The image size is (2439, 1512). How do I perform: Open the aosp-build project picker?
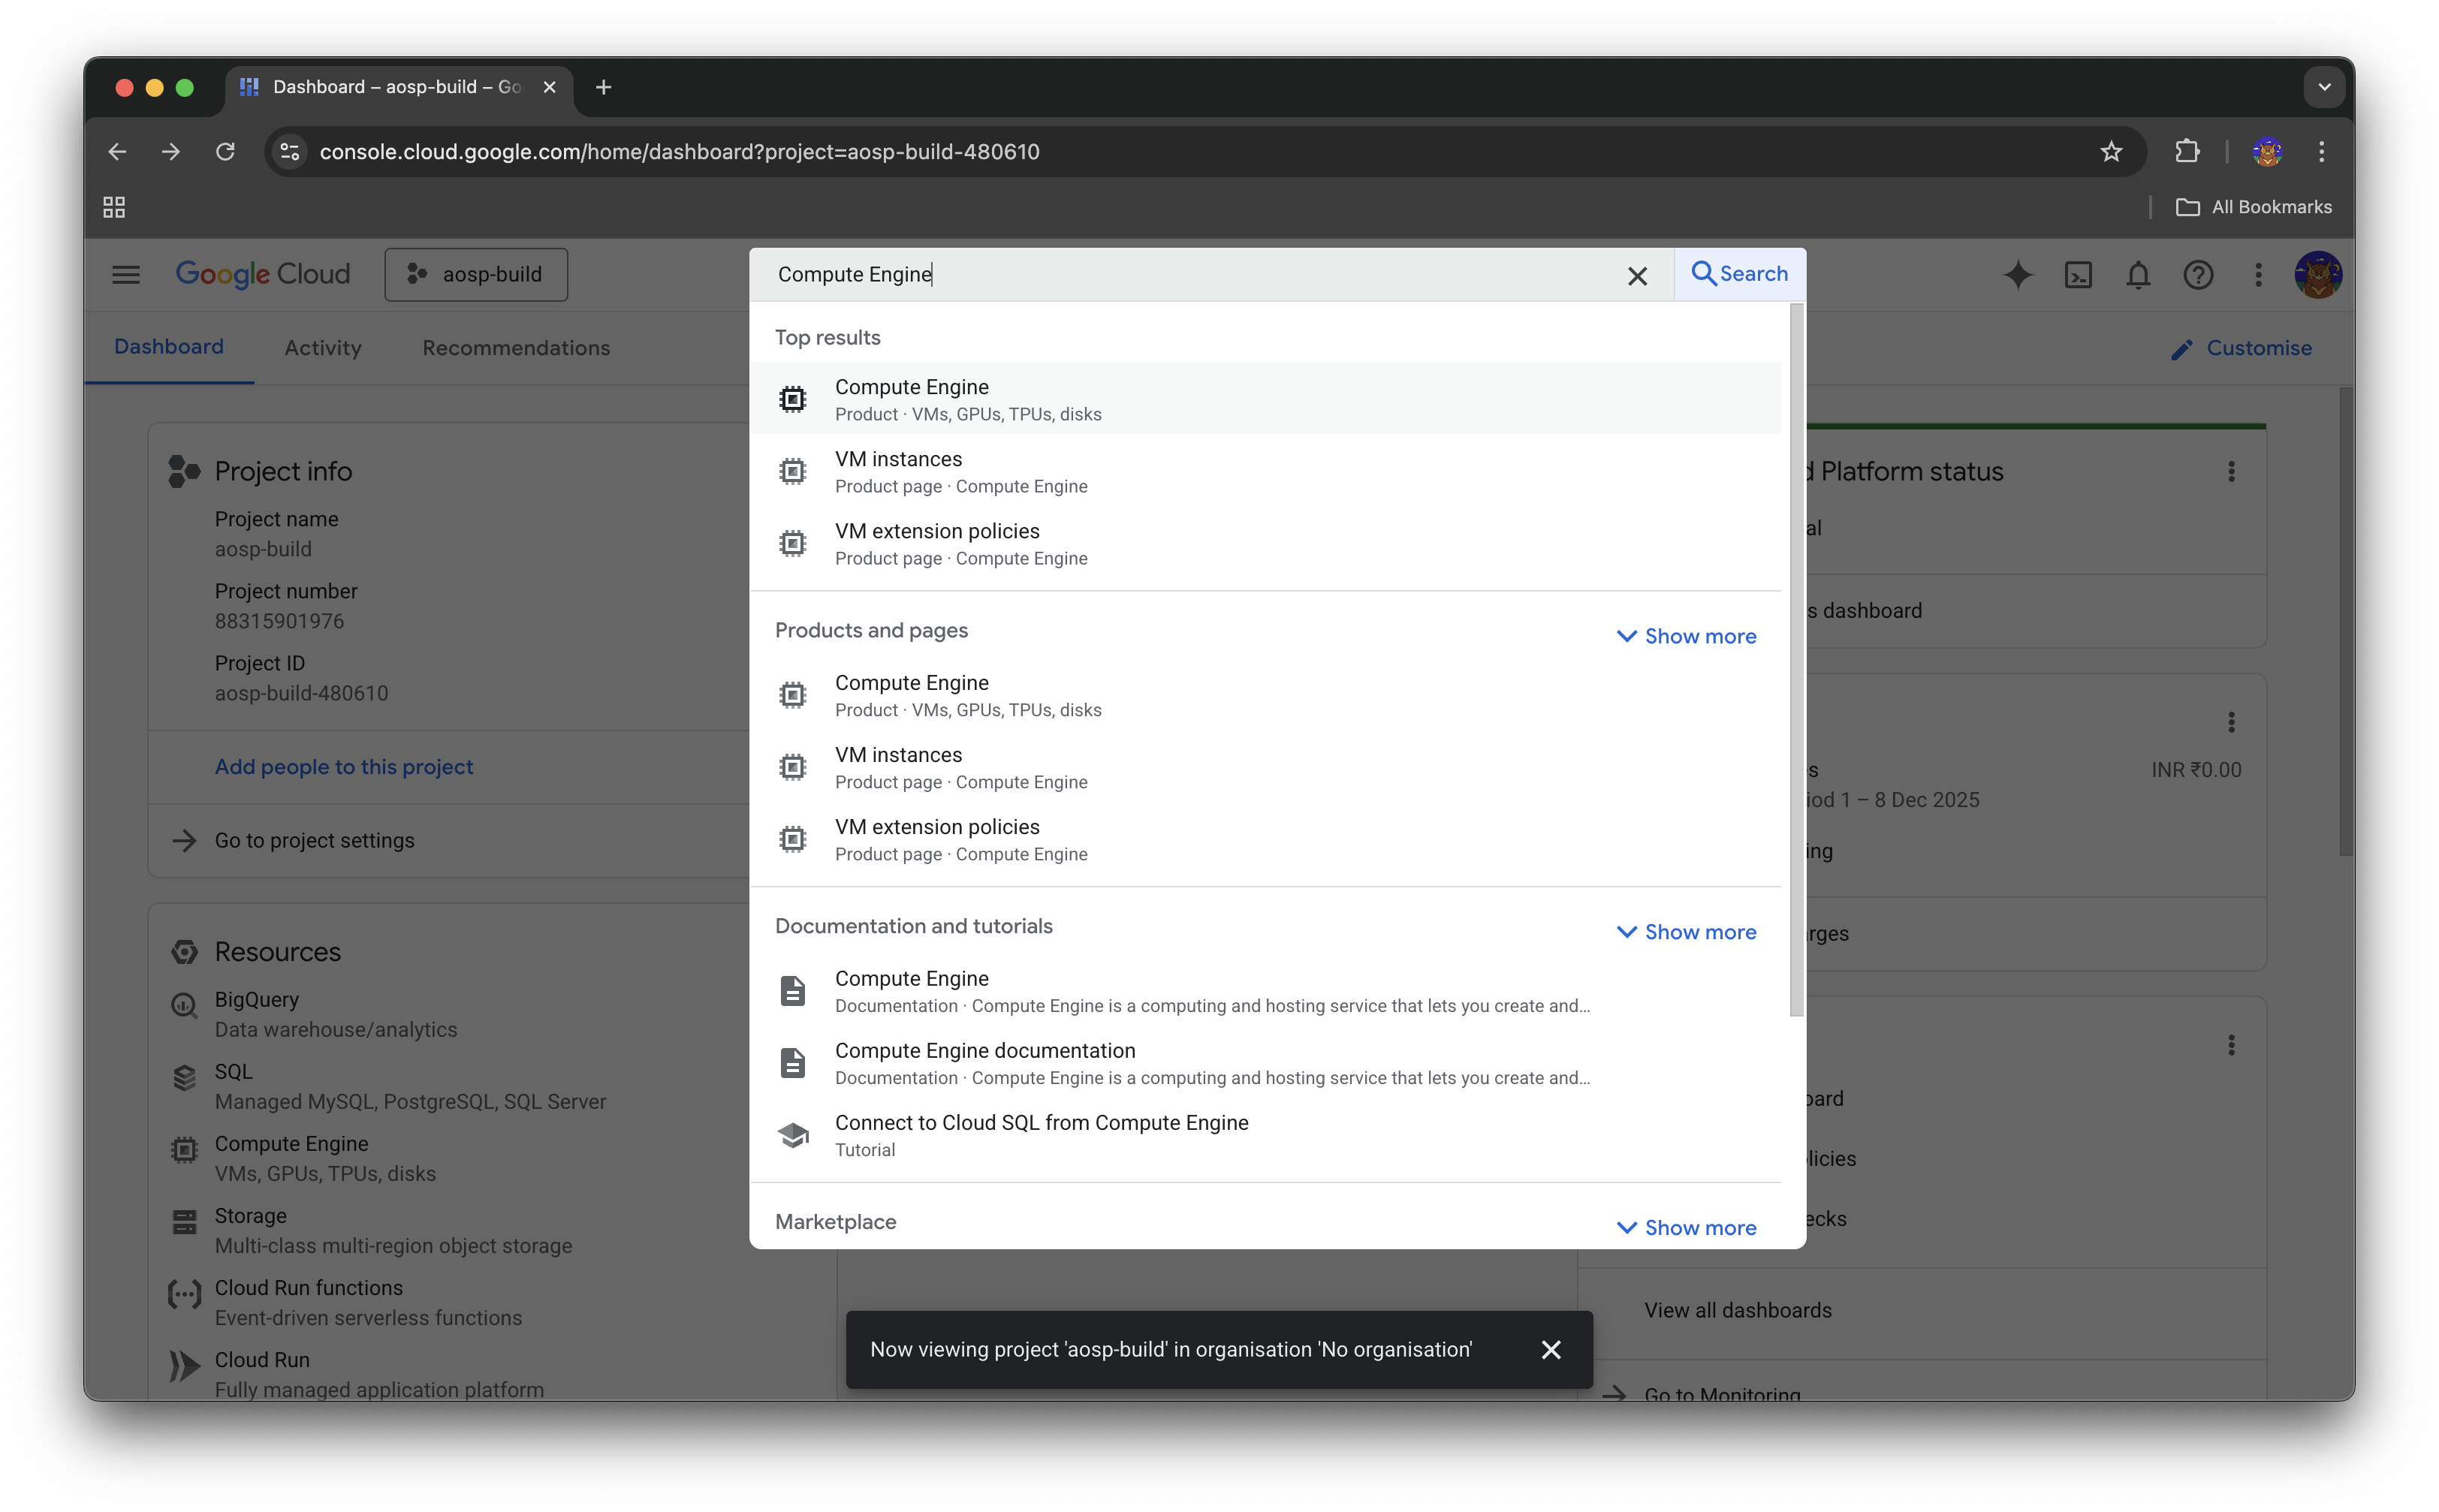point(476,275)
